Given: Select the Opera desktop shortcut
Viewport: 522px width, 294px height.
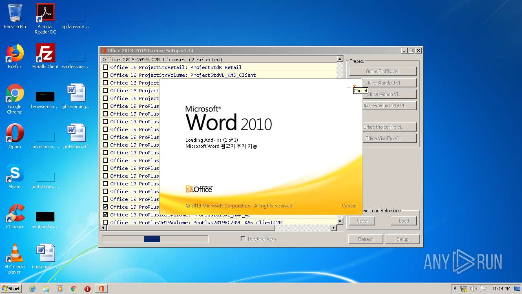Looking at the screenshot, I should tap(15, 136).
